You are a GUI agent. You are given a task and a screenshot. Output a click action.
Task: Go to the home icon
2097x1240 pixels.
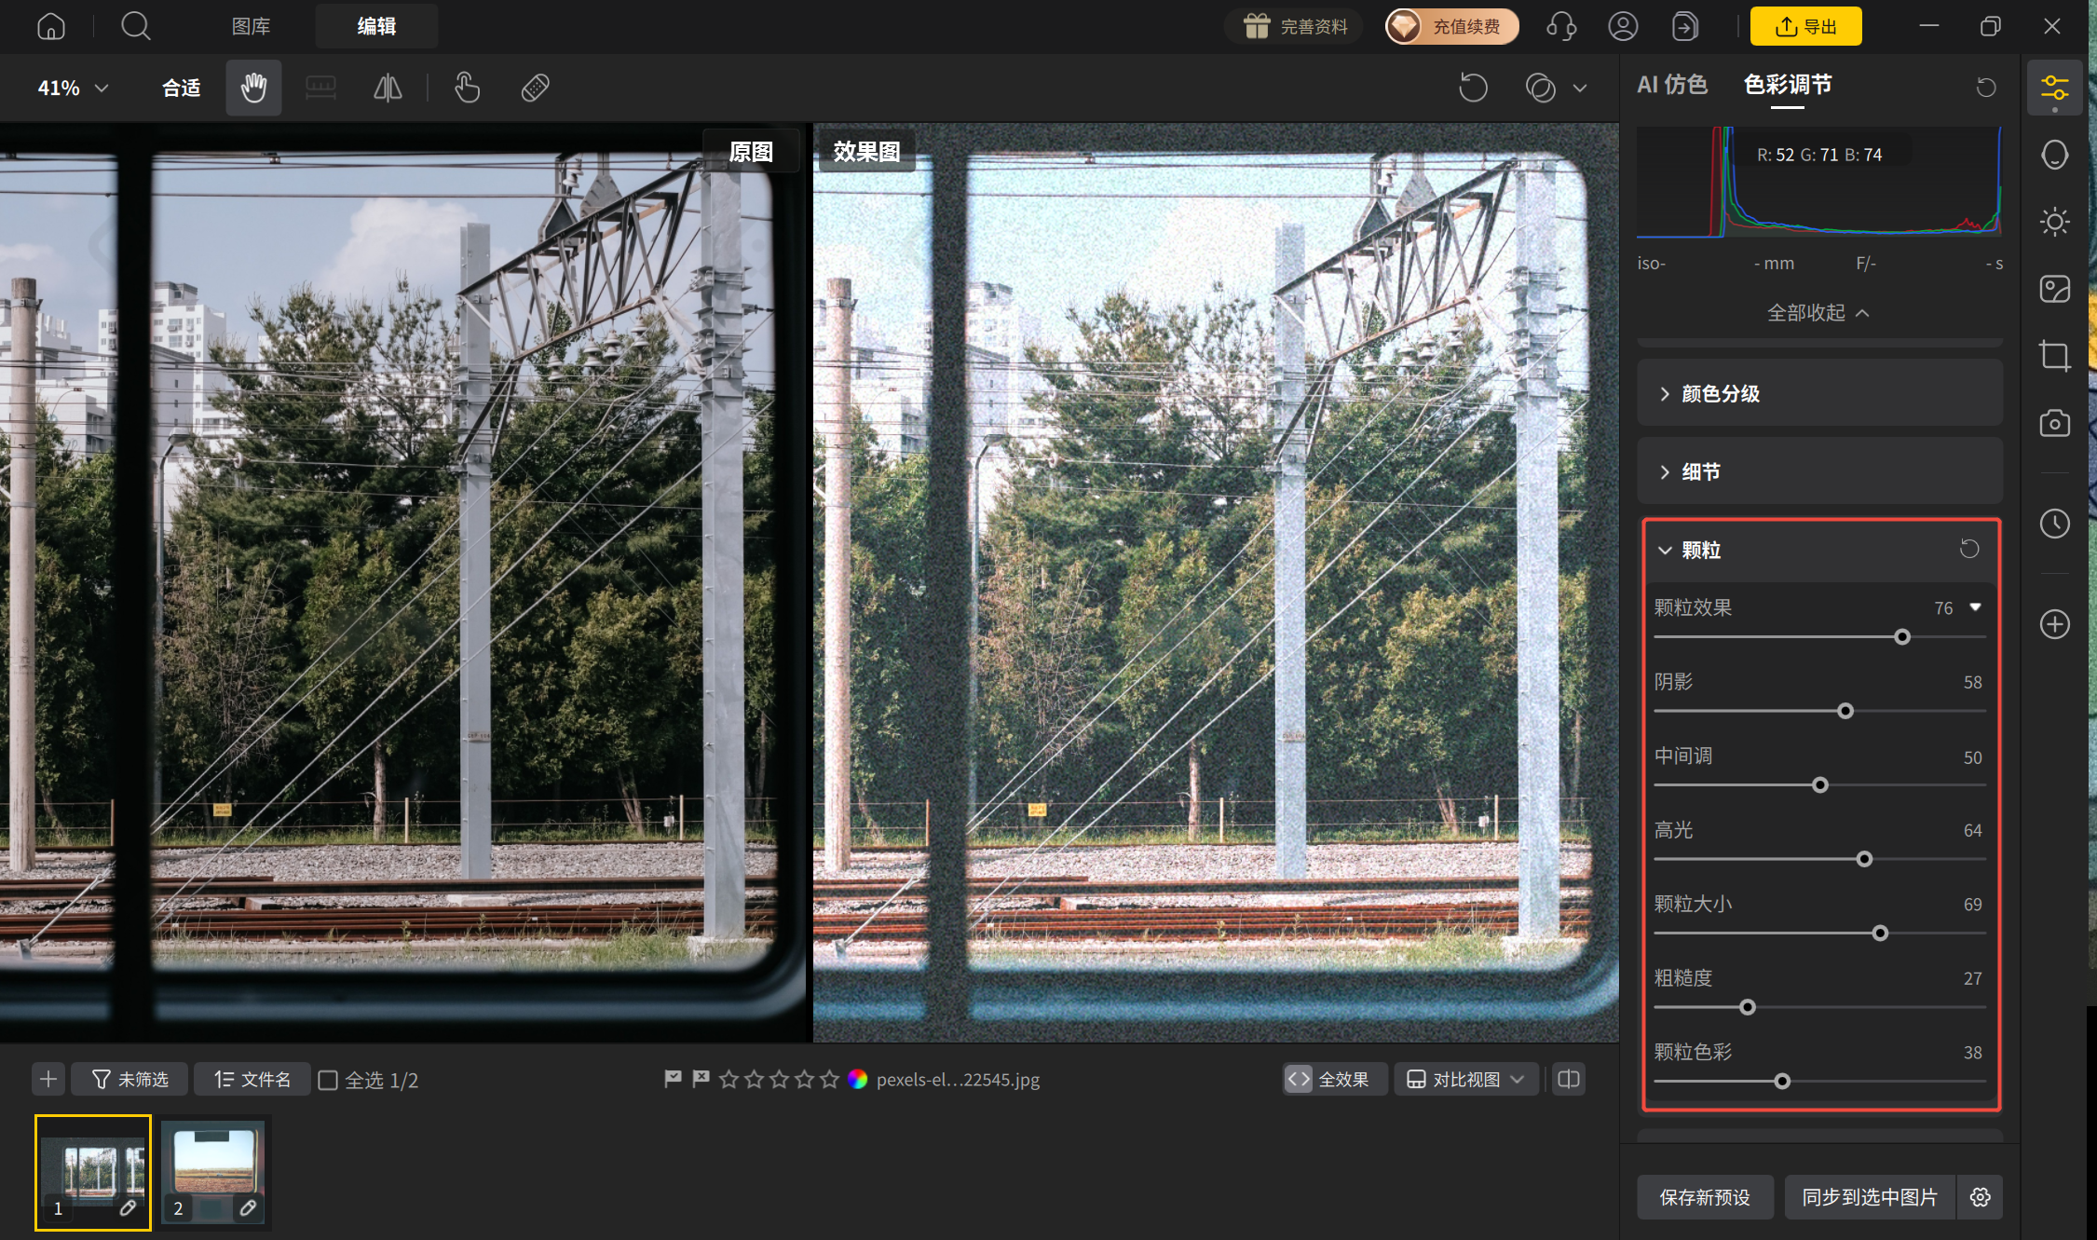(51, 26)
